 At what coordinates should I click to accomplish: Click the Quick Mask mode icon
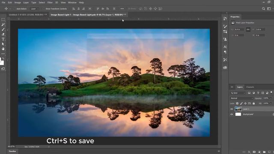pos(3,69)
